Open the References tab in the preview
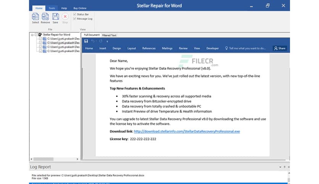This screenshot has height=184, width=319. coord(149,48)
